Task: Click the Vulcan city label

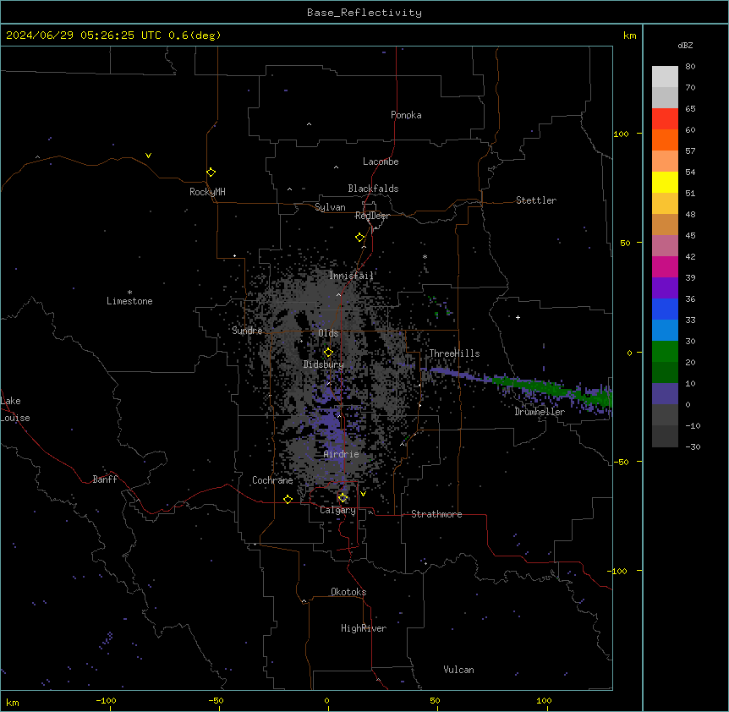Action: (x=459, y=670)
